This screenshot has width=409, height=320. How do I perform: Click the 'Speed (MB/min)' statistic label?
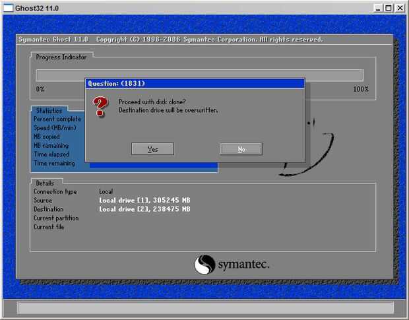55,128
